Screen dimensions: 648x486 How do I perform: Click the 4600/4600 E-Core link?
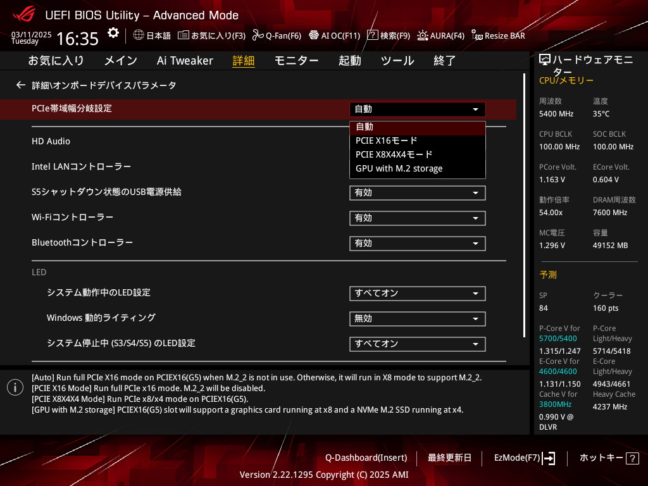click(558, 371)
